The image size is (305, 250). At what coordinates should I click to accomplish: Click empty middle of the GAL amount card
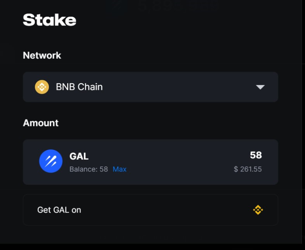pos(179,162)
